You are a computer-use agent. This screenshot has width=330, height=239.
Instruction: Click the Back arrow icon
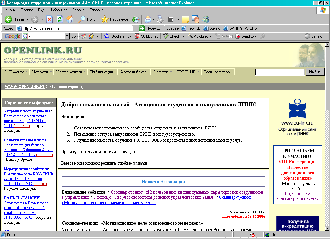(x=8, y=19)
